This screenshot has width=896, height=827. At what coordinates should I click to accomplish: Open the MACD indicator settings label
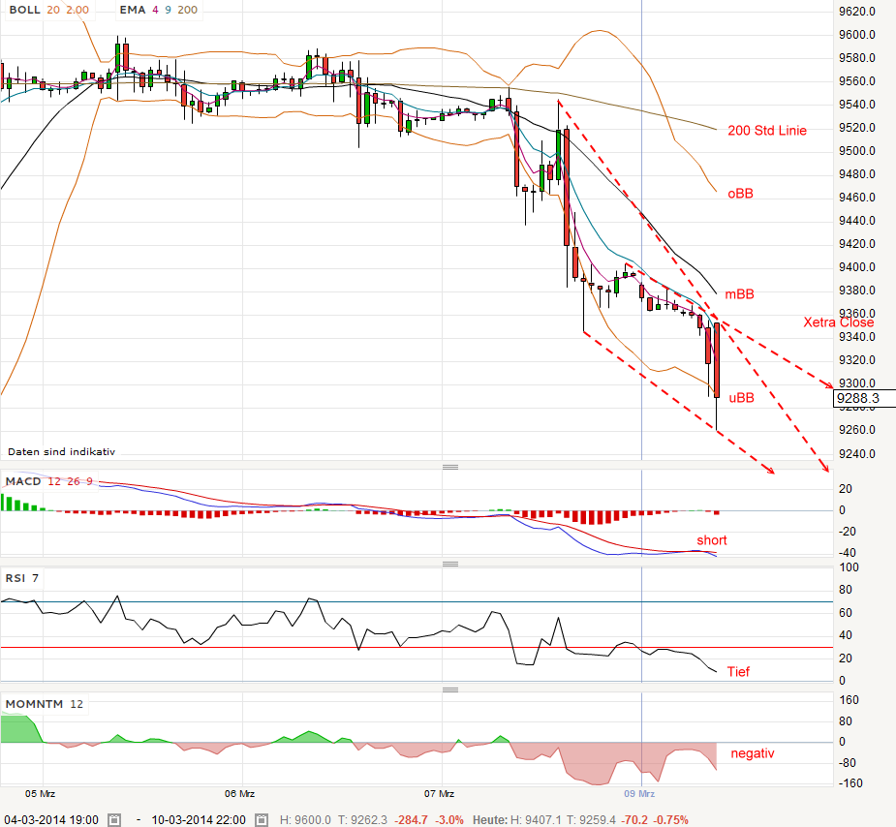tap(23, 481)
